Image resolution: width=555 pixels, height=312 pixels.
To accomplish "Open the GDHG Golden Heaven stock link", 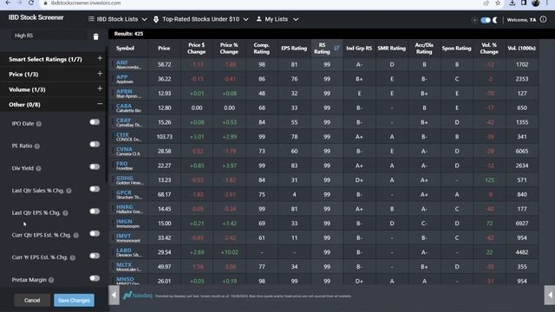I will point(125,179).
